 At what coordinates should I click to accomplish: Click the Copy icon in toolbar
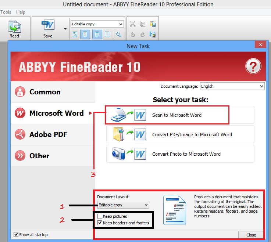click(143, 24)
